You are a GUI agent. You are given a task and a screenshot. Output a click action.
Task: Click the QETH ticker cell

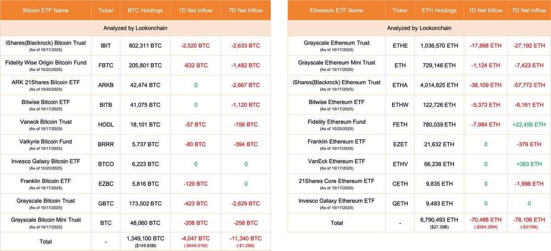pyautogui.click(x=399, y=203)
